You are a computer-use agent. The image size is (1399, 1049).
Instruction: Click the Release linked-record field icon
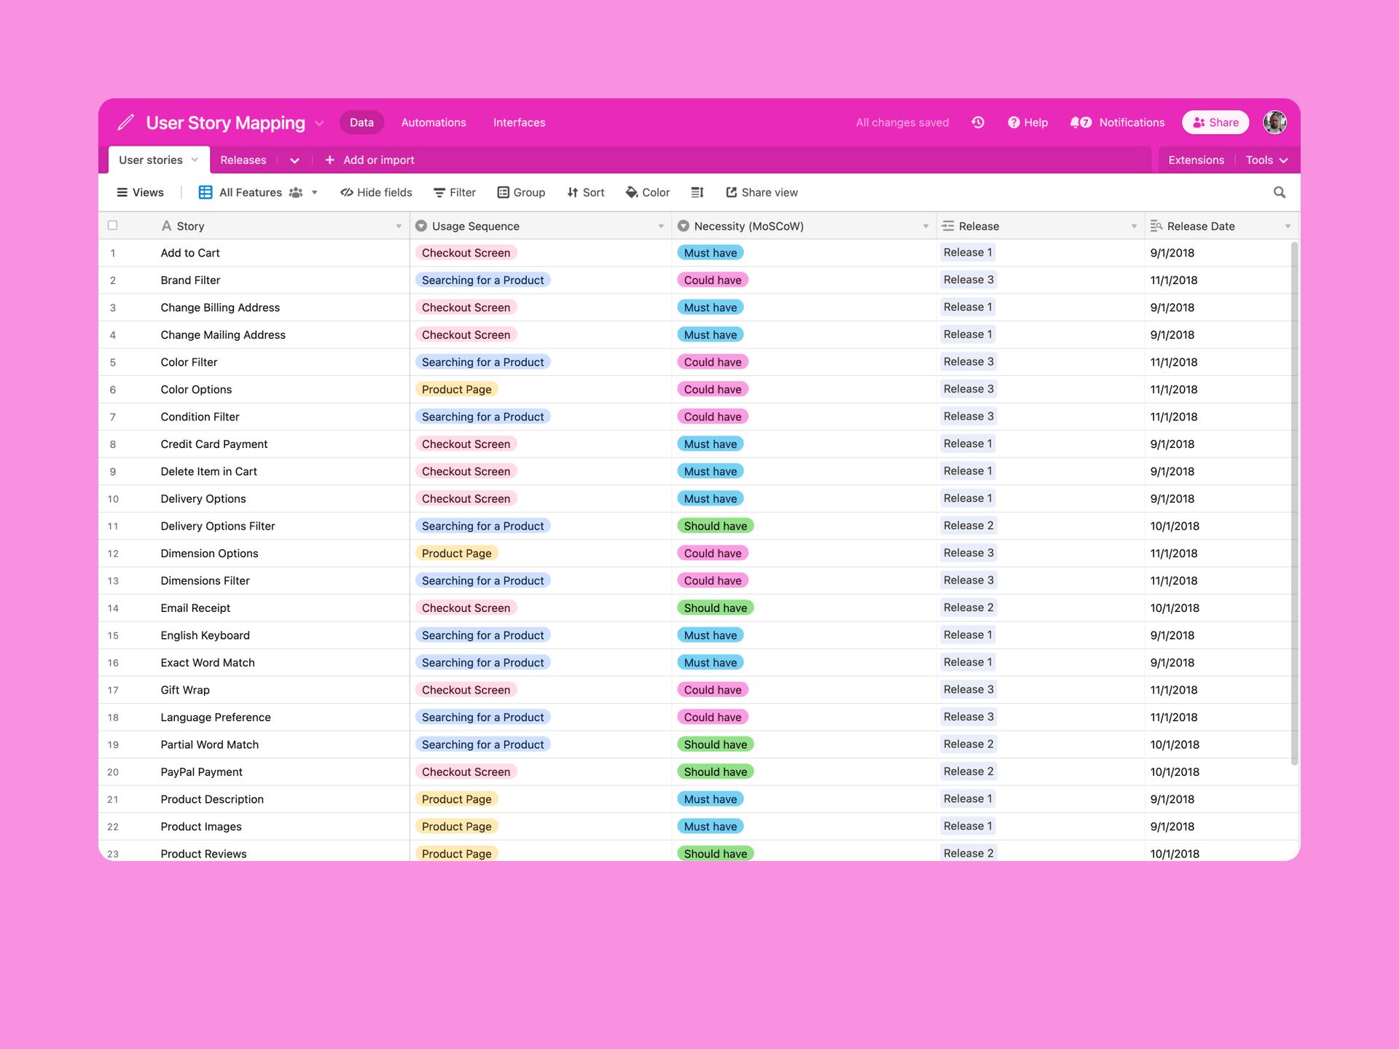[948, 226]
